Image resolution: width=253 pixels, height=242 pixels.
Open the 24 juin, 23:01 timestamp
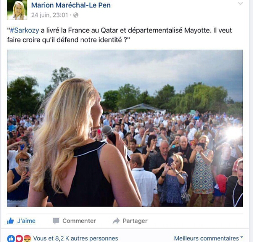tap(49, 15)
